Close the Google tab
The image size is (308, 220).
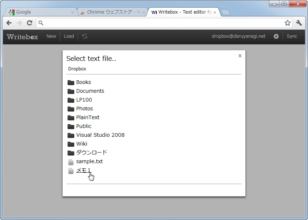73,12
